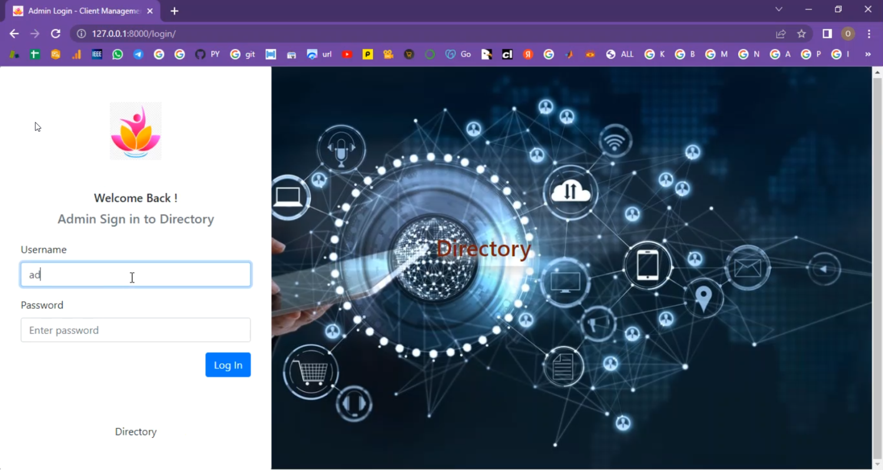Open the Google 'M' bookmark
This screenshot has height=470, width=883.
716,54
